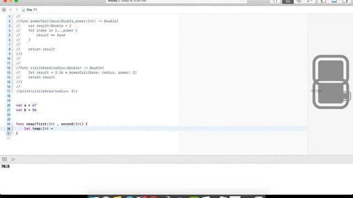Click comment 'result *= base' line
Image resolution: width=353 pixels, height=198 pixels.
click(51, 35)
